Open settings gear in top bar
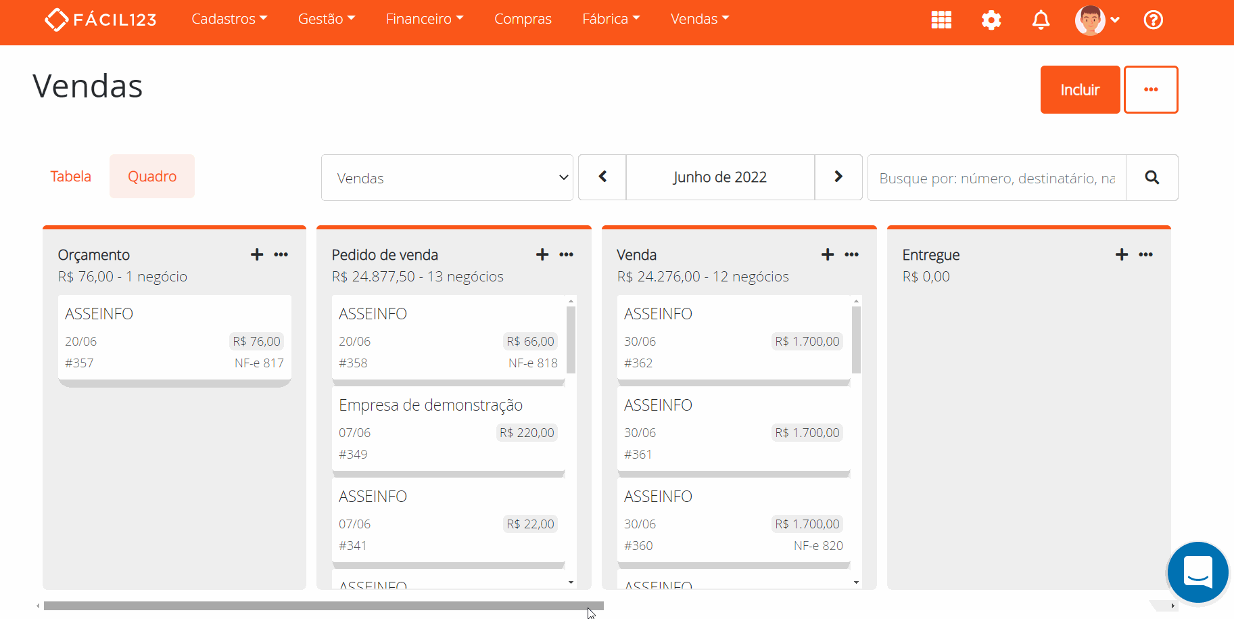Viewport: 1234px width, 619px height. pos(991,20)
